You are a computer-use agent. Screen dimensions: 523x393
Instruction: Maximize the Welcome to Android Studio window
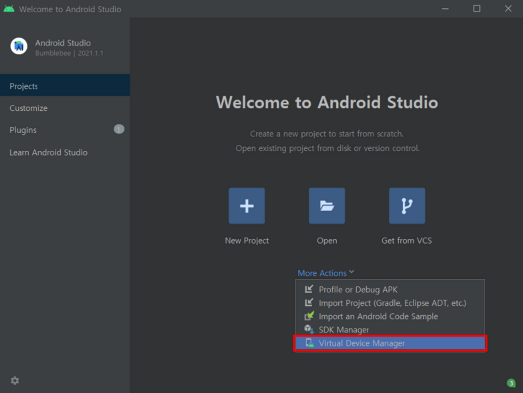476,9
